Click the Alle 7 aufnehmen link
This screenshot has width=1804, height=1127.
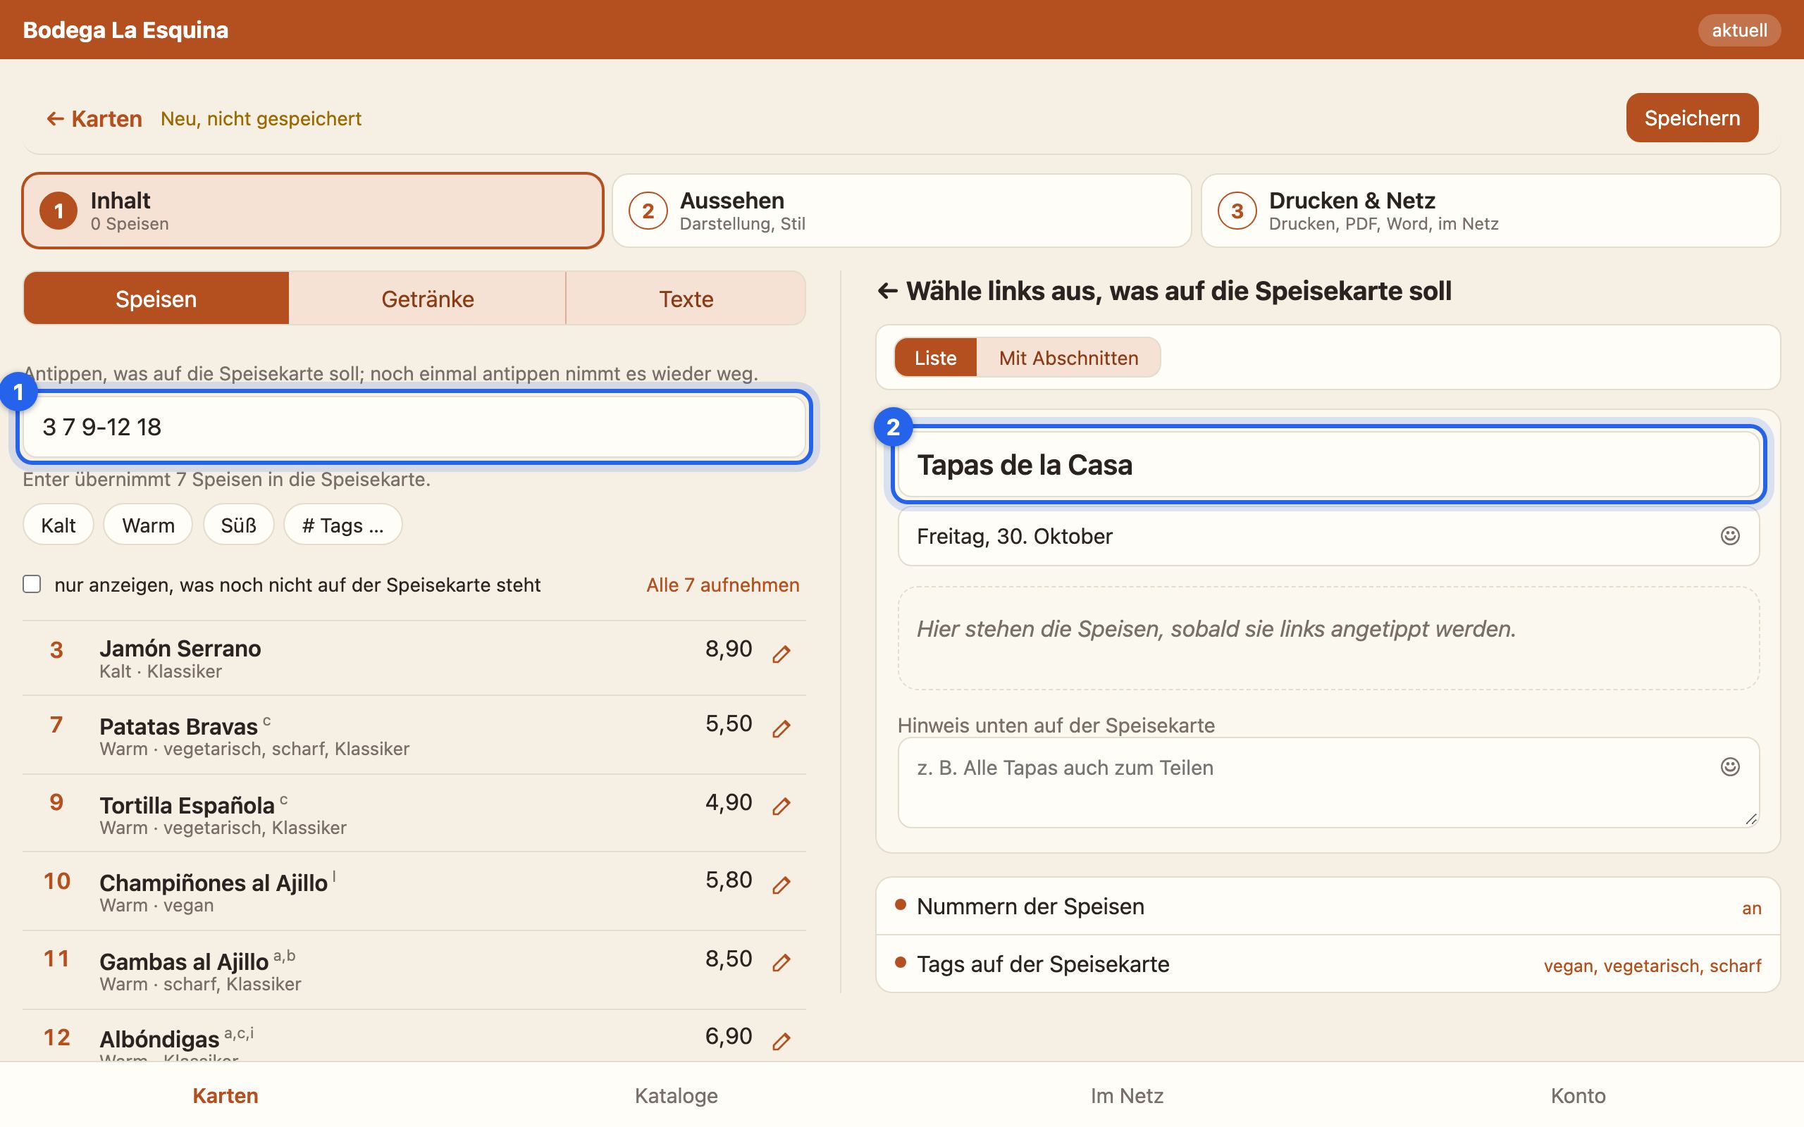pyautogui.click(x=722, y=585)
